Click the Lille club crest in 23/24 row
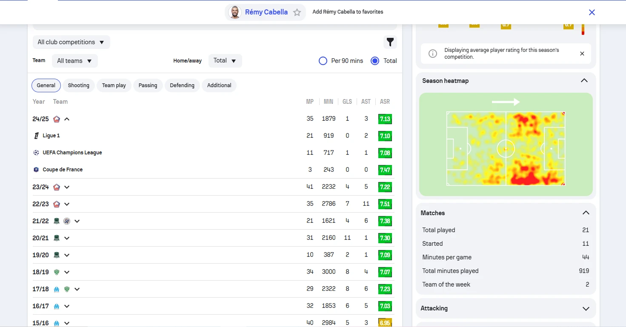This screenshot has height=327, width=626. pos(57,187)
